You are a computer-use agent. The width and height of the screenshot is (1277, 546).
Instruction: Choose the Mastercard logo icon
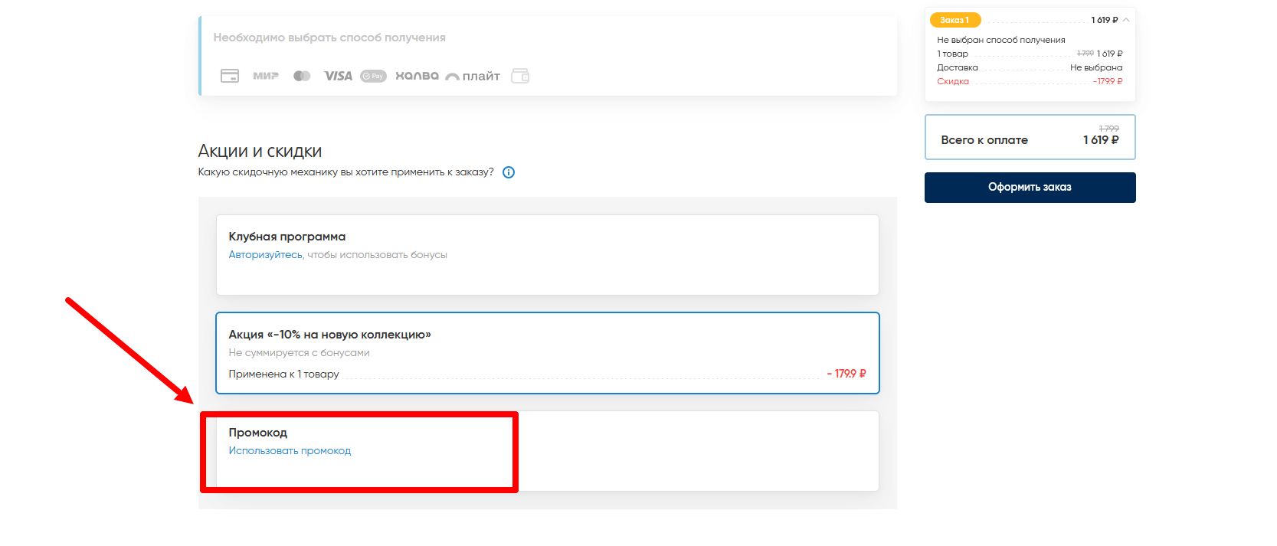302,76
